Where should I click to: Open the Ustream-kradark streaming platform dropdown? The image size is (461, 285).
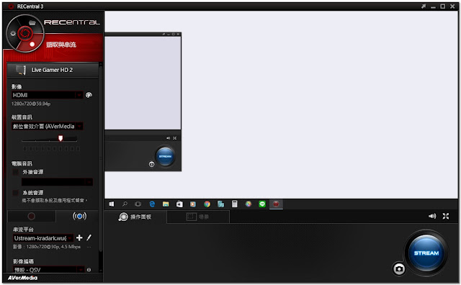(x=43, y=238)
